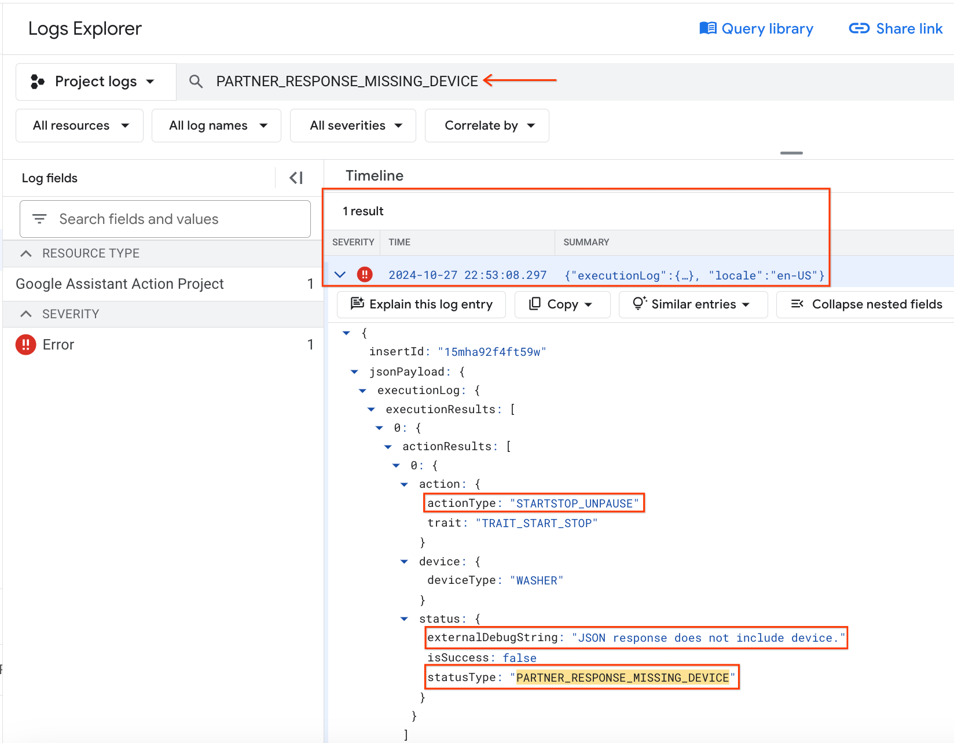Click Explain this log entry button
The height and width of the screenshot is (743, 954).
coord(421,304)
